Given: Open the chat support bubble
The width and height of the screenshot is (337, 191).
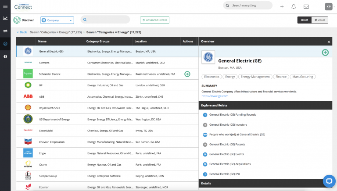Looking at the screenshot, I should 329,180.
